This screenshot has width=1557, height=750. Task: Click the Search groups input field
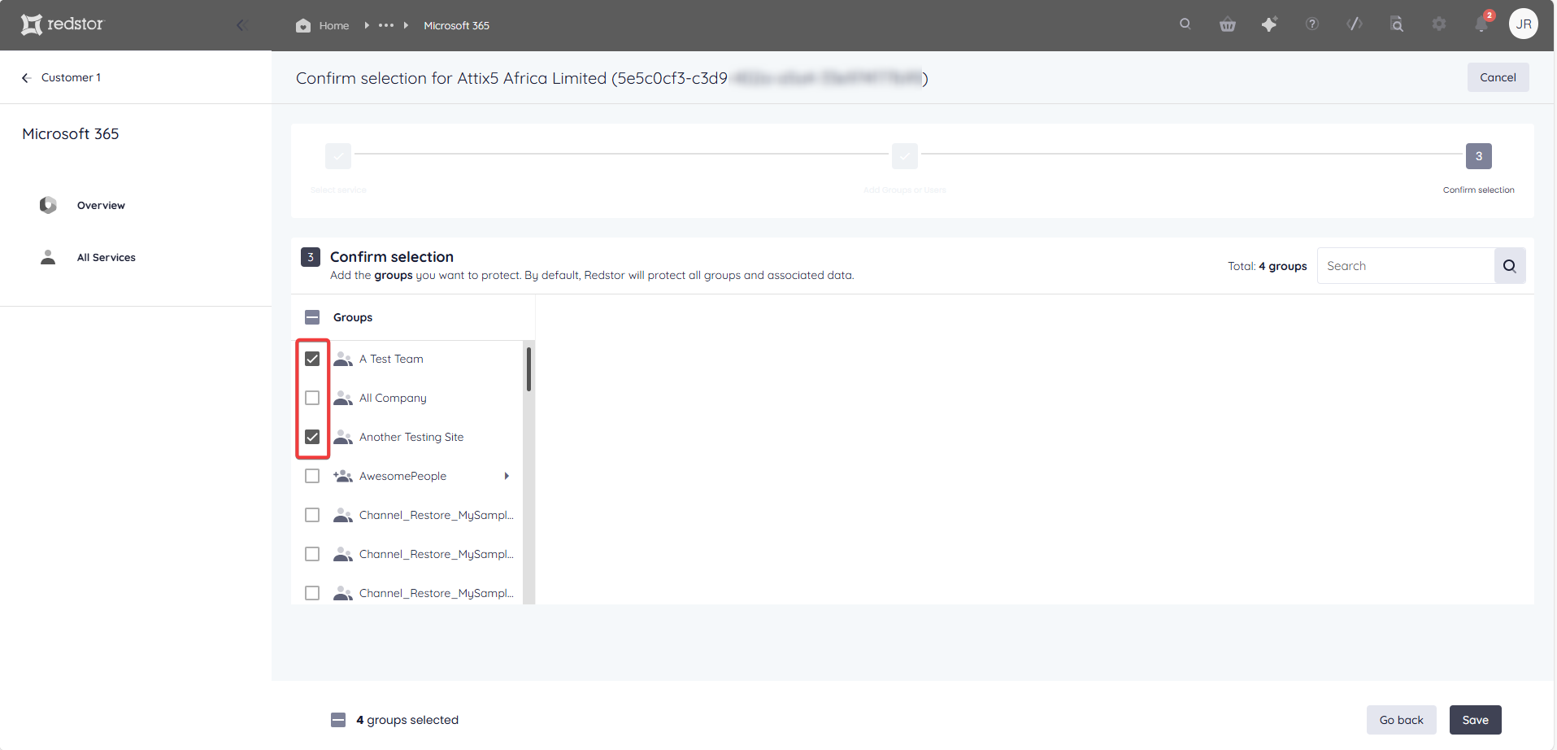tap(1406, 266)
